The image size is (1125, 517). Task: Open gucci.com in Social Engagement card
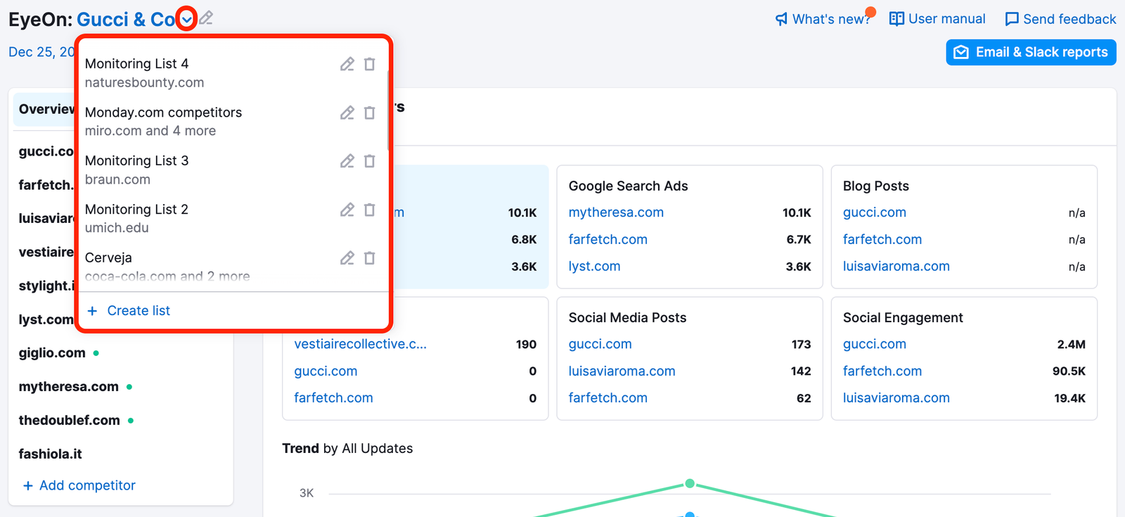(874, 344)
